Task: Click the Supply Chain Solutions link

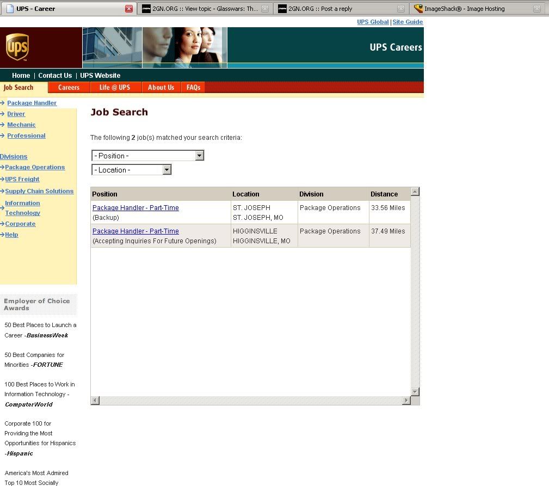Action: coord(39,191)
